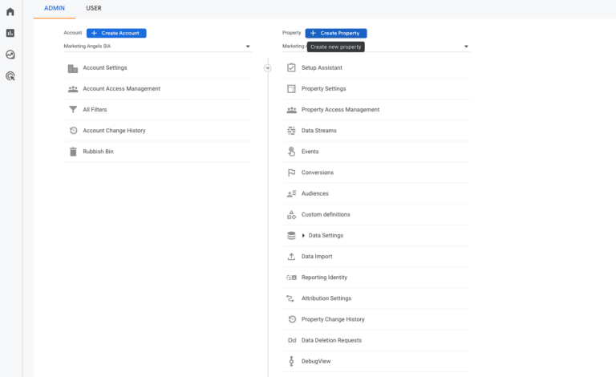Screen dimensions: 616x377
Task: Click the DebugView icon
Action: coord(291,361)
